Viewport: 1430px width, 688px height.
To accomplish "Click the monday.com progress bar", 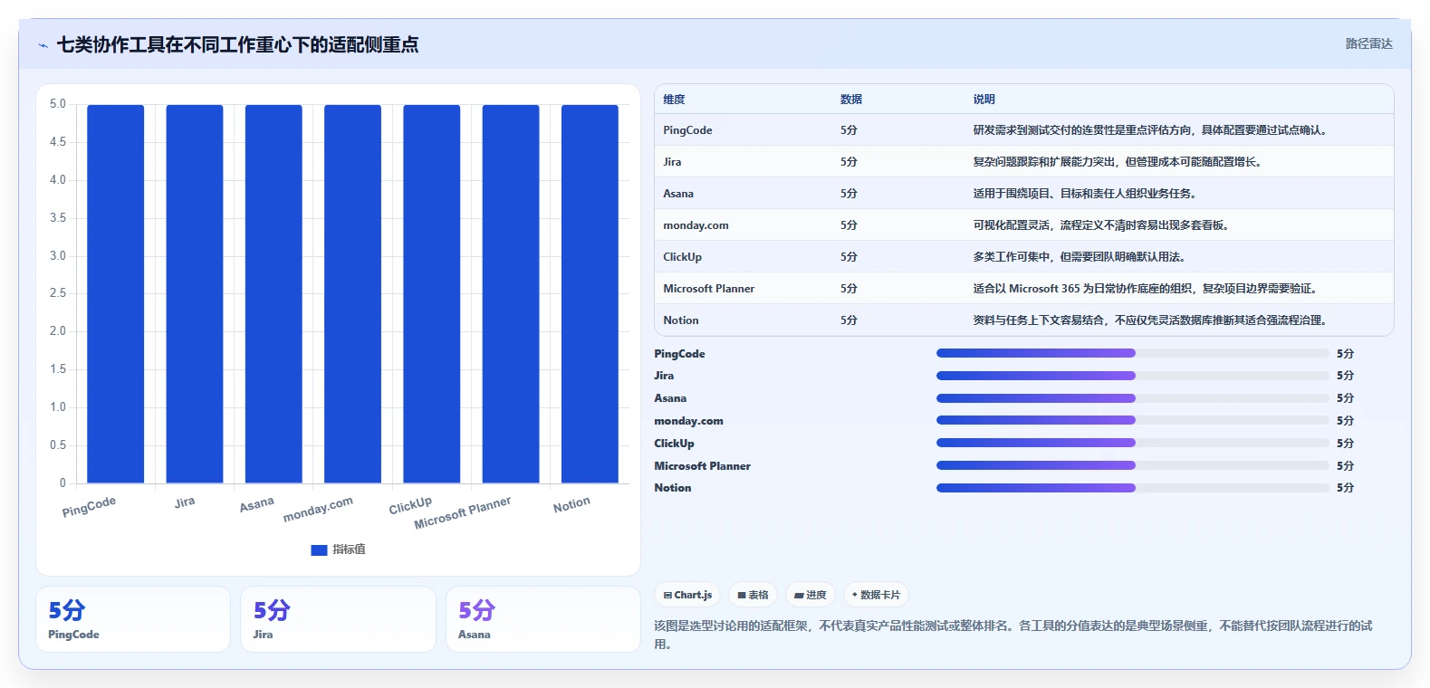I will pos(1133,420).
